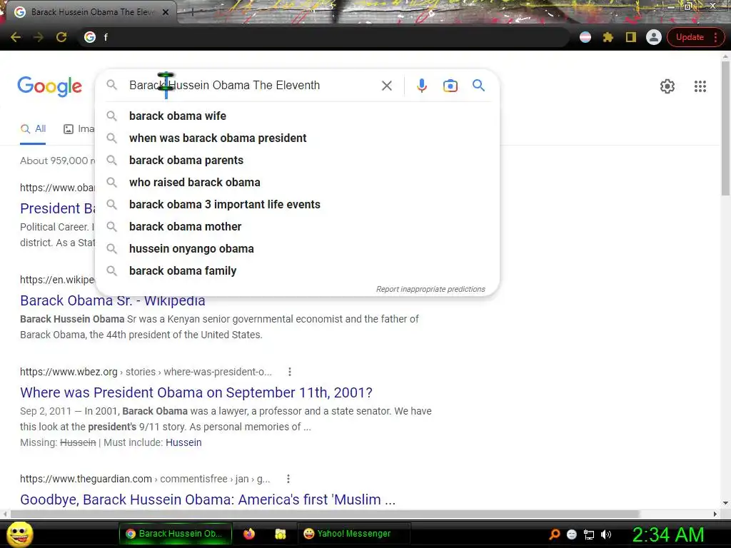Open Google settings gear icon
731x548 pixels.
pos(667,86)
